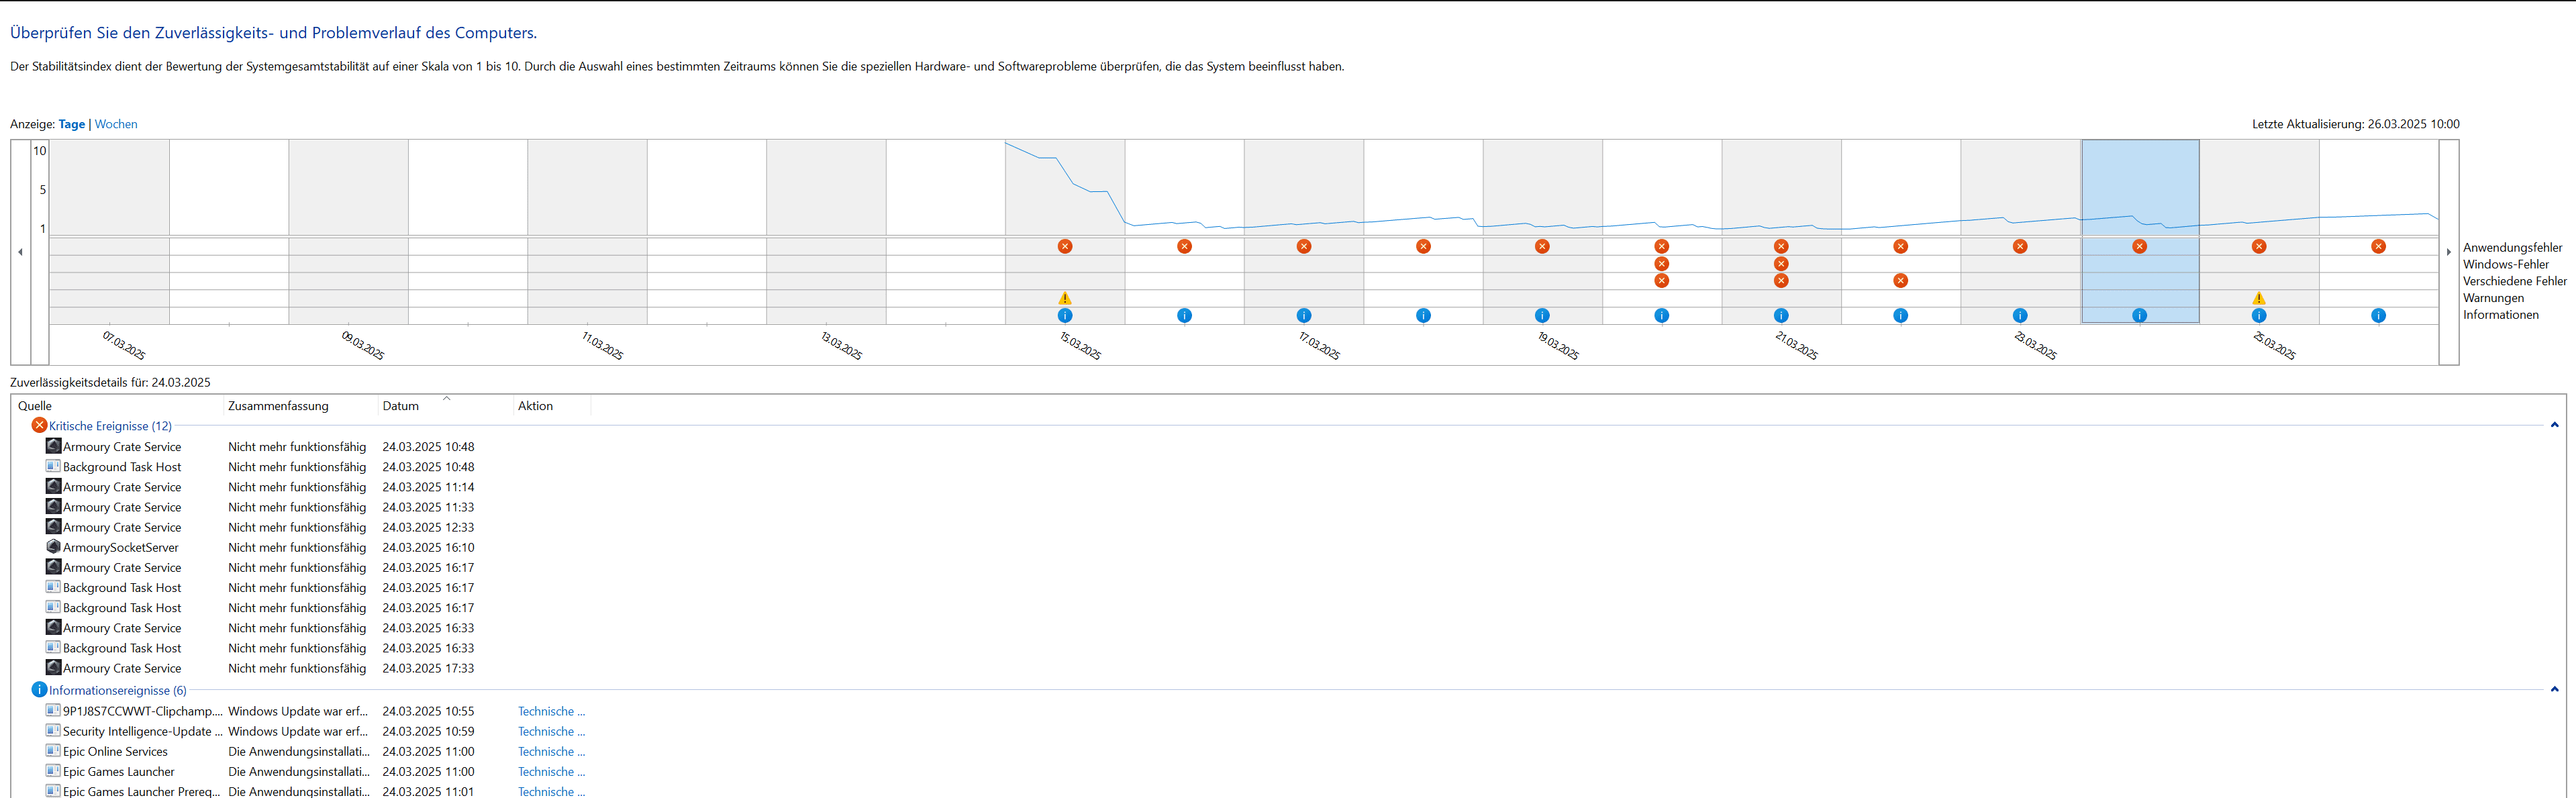Click application error icon on 15.03.2025
Screen dimensions: 2576x798
[x=1065, y=246]
